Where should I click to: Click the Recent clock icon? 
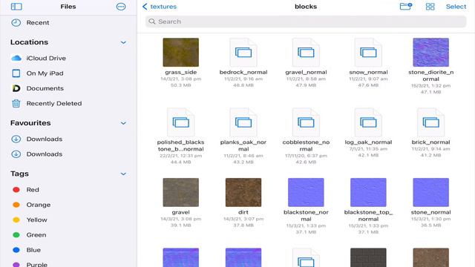tap(16, 22)
